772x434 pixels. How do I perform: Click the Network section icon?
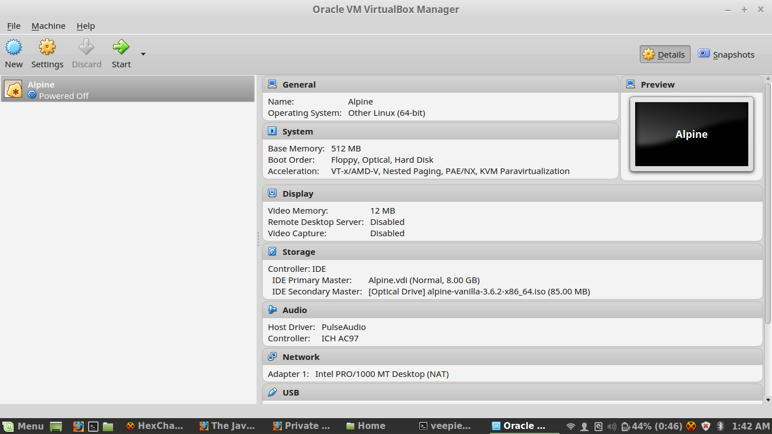tap(272, 357)
